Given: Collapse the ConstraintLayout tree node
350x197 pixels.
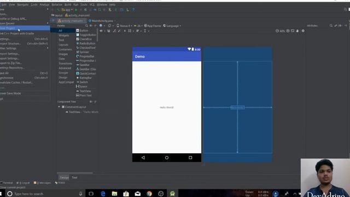Looking at the screenshot, I should point(59,107).
